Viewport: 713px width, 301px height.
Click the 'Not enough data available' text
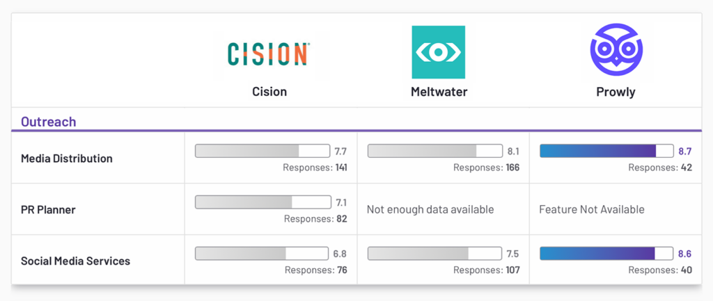[x=430, y=209]
